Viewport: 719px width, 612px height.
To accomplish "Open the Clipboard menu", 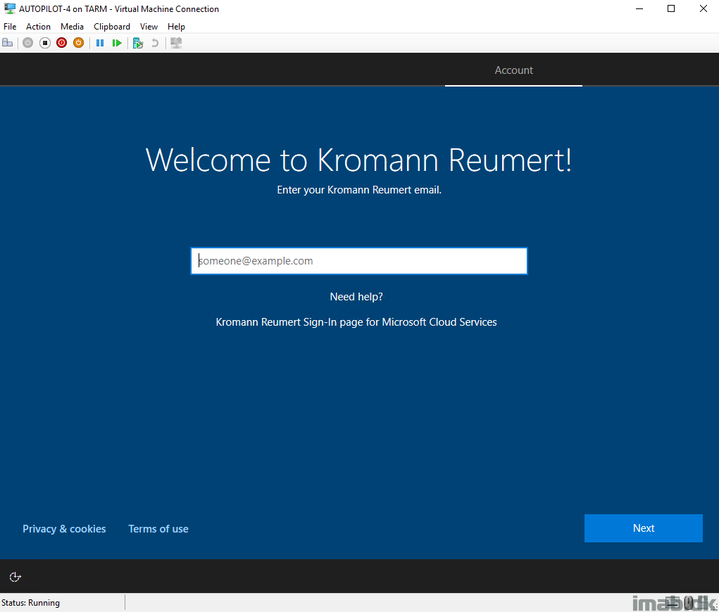I will tap(112, 27).
